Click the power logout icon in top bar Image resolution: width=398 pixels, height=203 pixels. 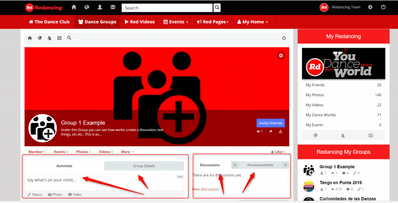tap(383, 7)
